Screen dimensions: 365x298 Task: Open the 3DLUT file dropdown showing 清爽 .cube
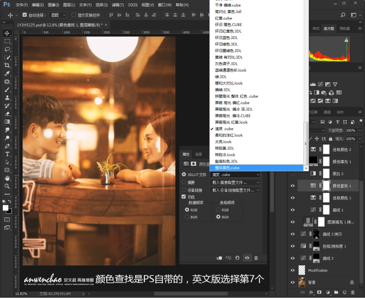tap(235, 175)
